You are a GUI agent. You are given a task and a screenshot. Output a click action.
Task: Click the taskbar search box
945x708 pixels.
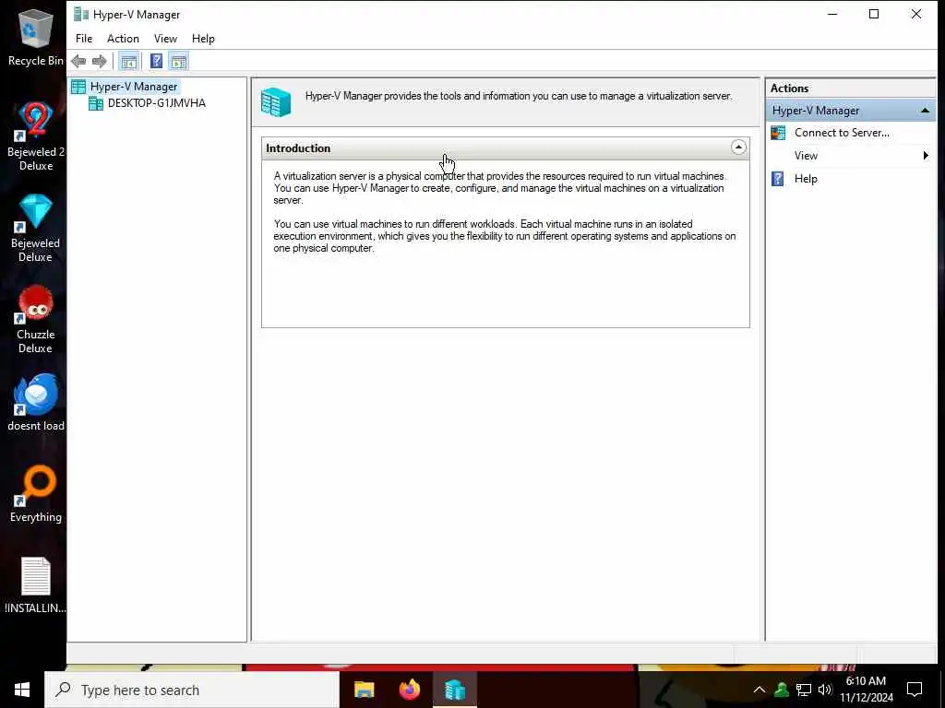(x=192, y=690)
